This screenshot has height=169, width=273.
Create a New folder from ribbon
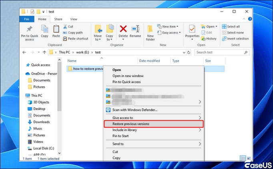pyautogui.click(x=151, y=32)
